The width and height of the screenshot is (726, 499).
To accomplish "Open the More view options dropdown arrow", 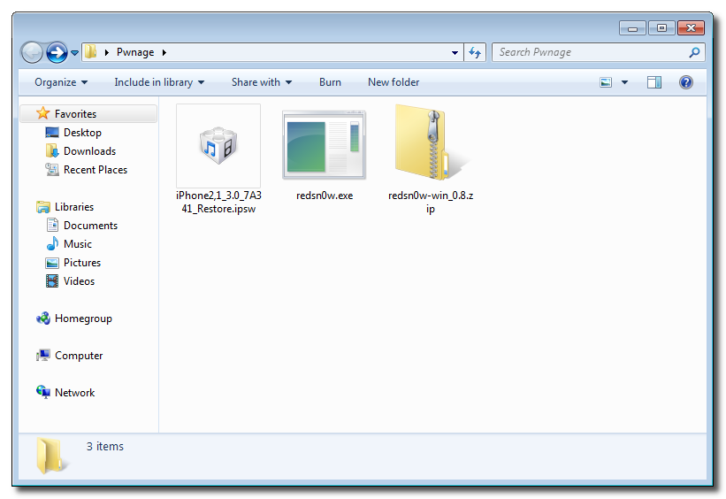I will tap(624, 82).
